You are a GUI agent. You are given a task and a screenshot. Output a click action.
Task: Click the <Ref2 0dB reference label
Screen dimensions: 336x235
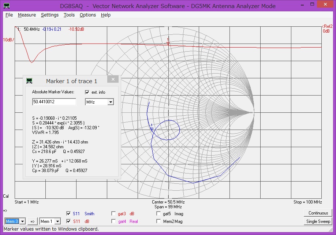click(327, 29)
